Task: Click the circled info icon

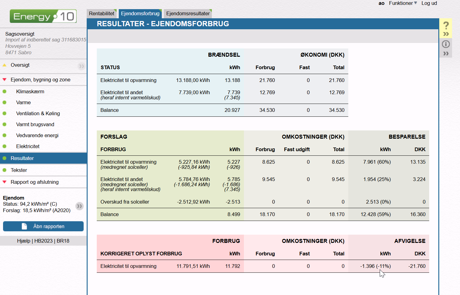Action: (446, 44)
